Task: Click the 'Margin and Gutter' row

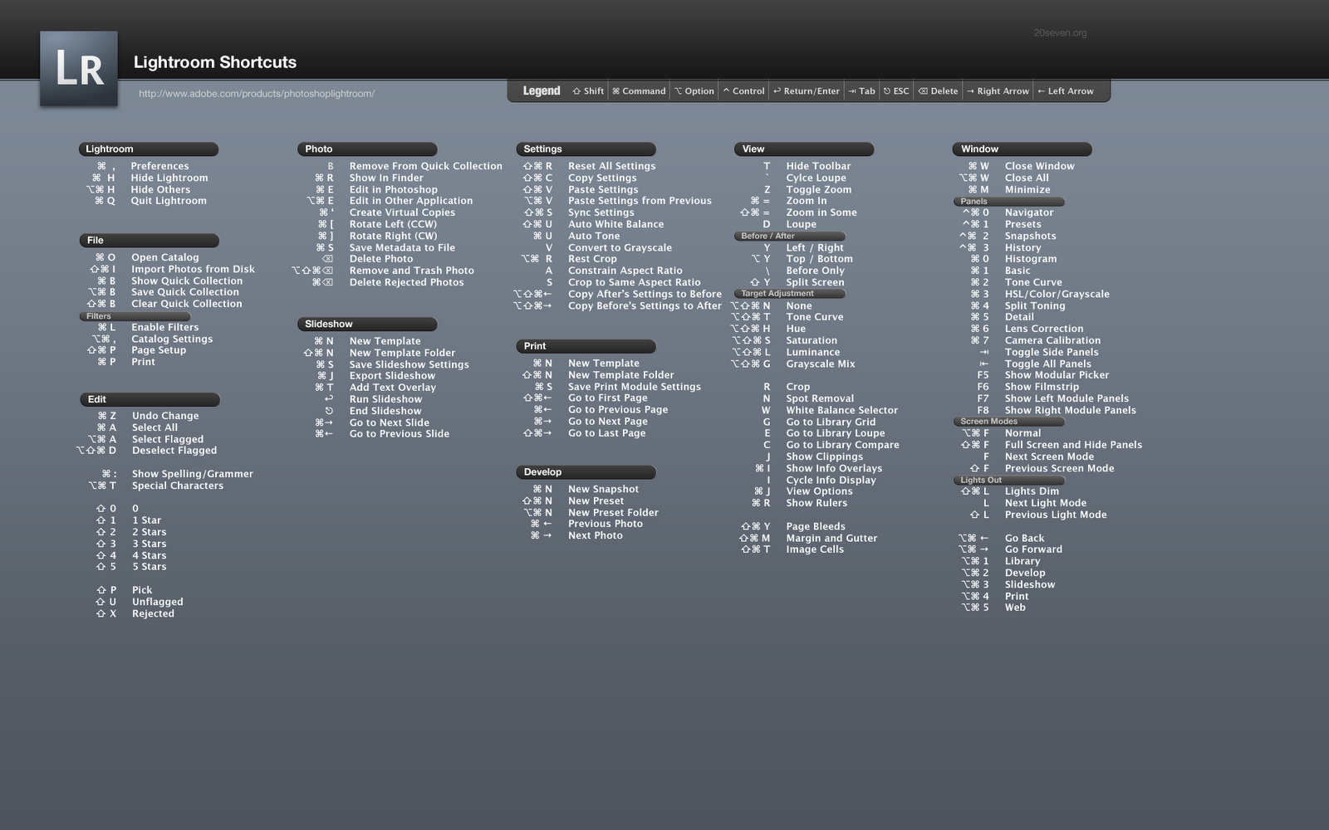Action: point(808,538)
